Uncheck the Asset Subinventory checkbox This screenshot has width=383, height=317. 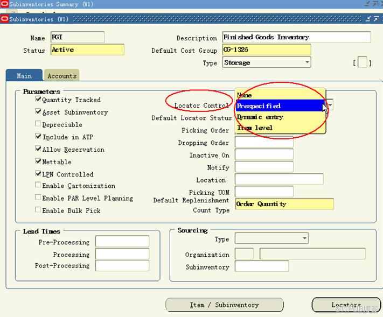[x=38, y=112]
